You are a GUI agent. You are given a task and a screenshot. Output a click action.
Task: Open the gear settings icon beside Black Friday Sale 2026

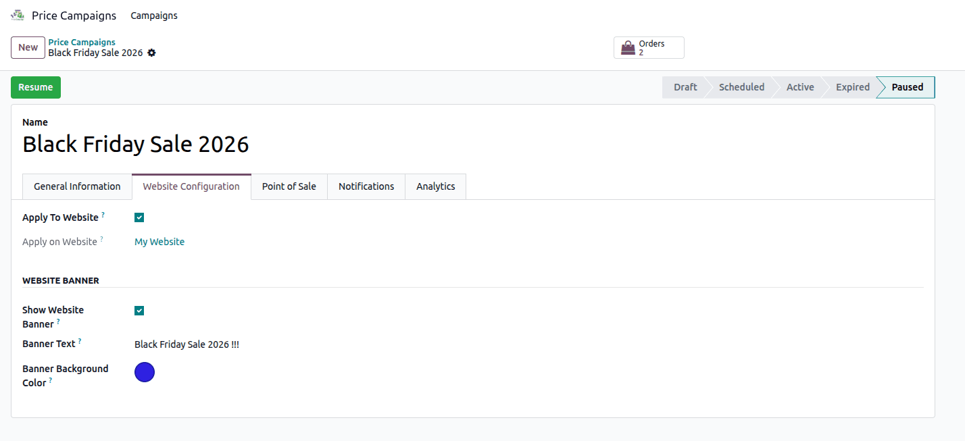(x=151, y=53)
